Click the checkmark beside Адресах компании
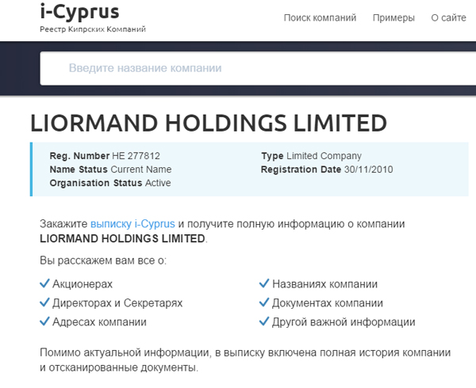This screenshot has width=476, height=388. (x=44, y=321)
